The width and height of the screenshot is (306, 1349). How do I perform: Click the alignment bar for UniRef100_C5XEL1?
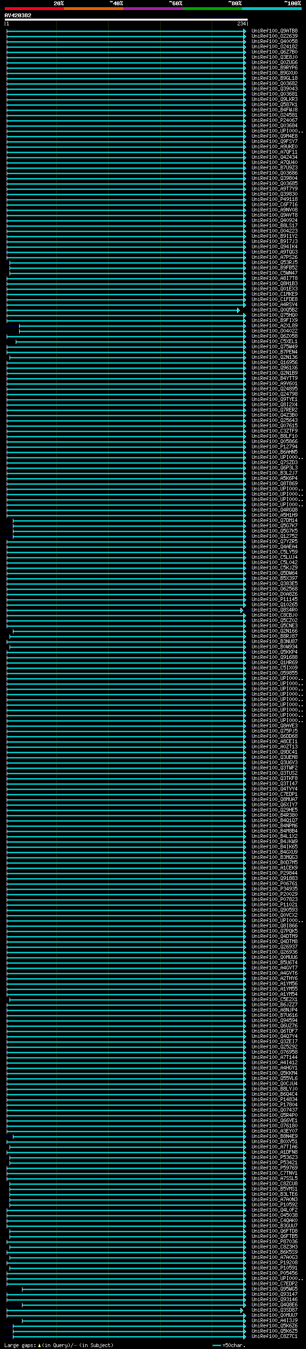click(131, 342)
